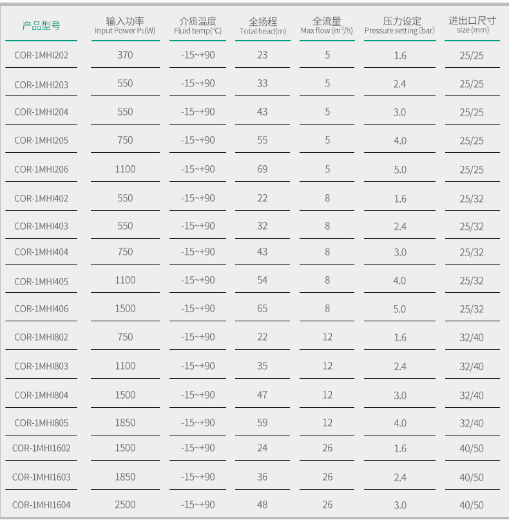Select the 压力设定 Pressure setting header
Image resolution: width=509 pixels, height=520 pixels.
tap(399, 26)
